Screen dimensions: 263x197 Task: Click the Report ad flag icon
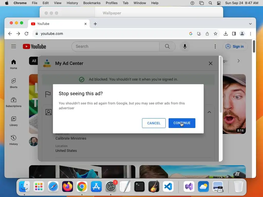[x=48, y=94]
